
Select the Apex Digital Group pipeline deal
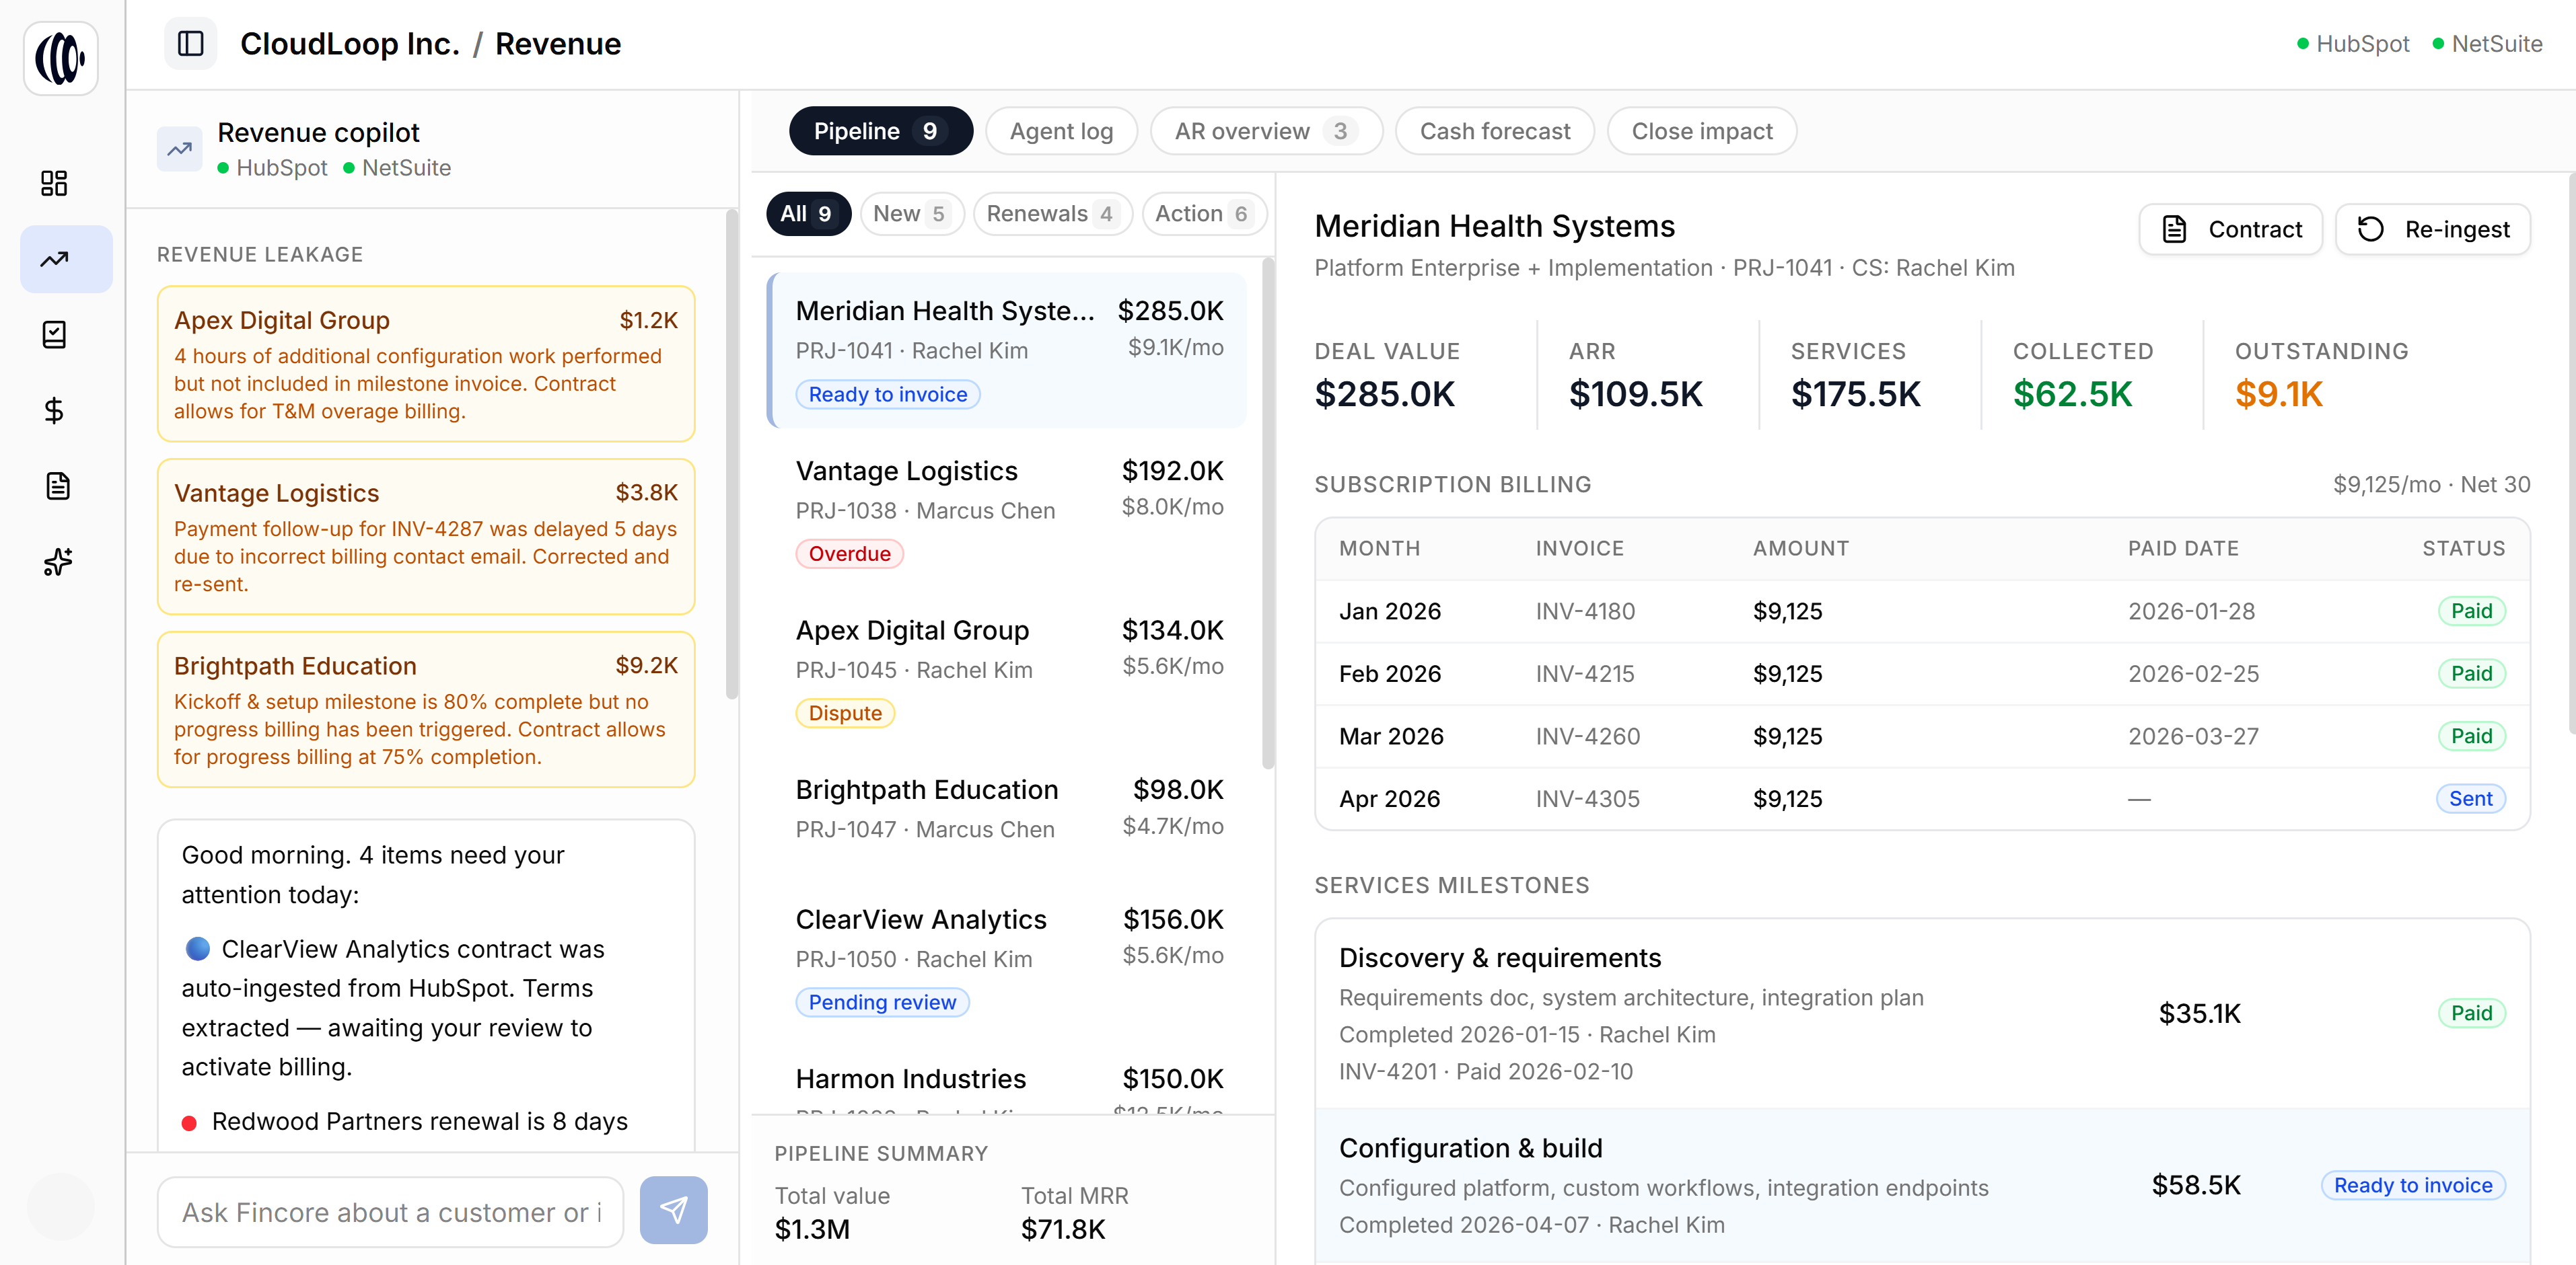(1008, 669)
